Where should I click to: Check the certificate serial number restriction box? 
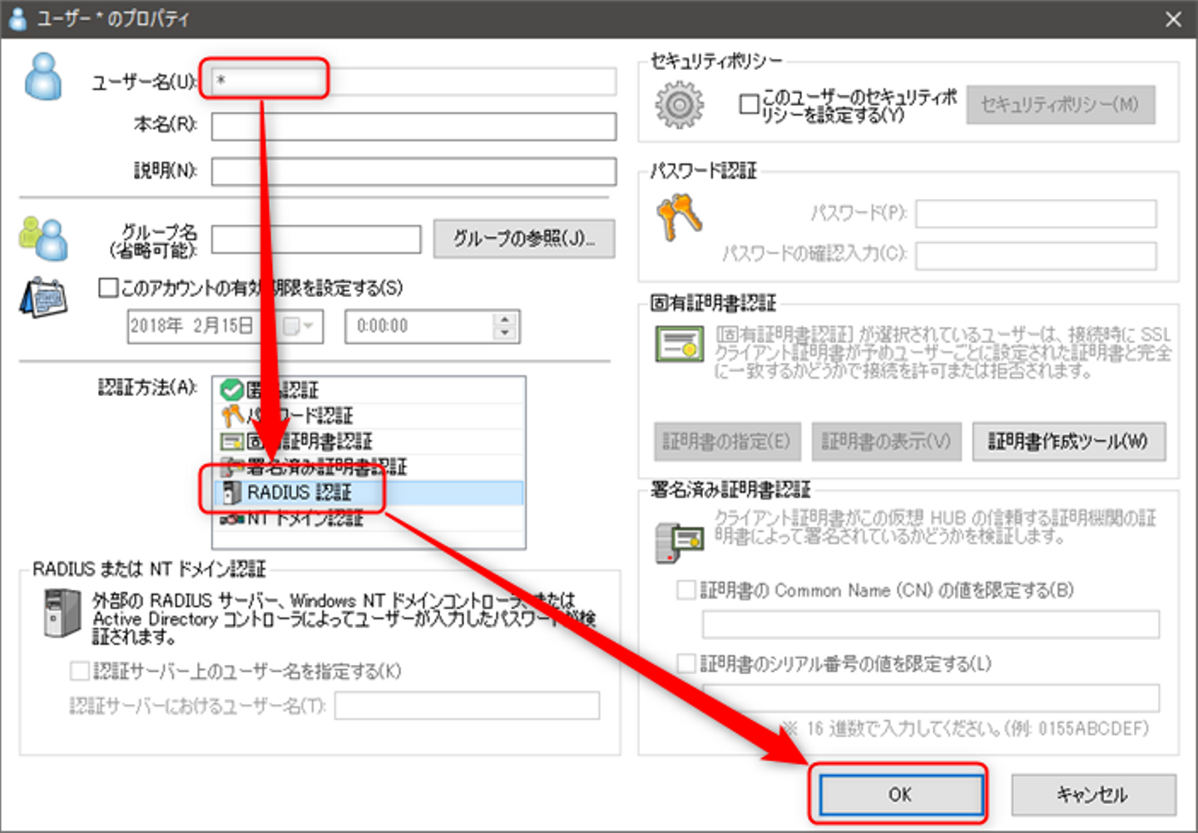tap(686, 663)
